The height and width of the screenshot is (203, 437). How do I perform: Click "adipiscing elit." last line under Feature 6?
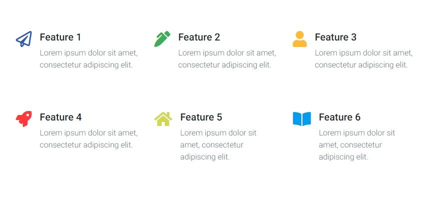pyautogui.click(x=343, y=156)
